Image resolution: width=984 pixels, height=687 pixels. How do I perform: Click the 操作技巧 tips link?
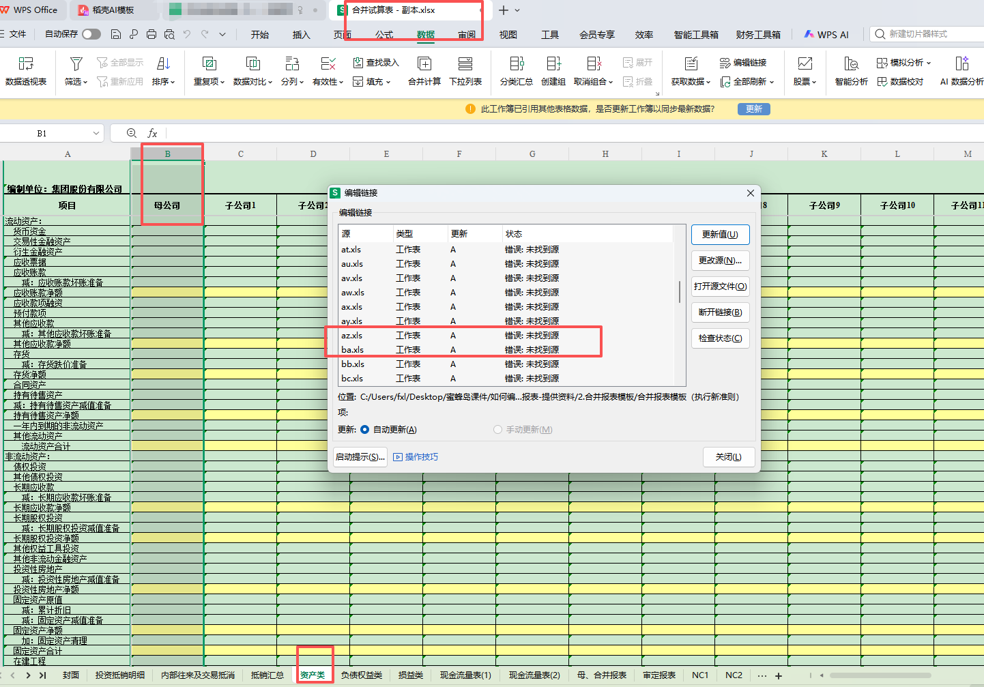click(421, 457)
